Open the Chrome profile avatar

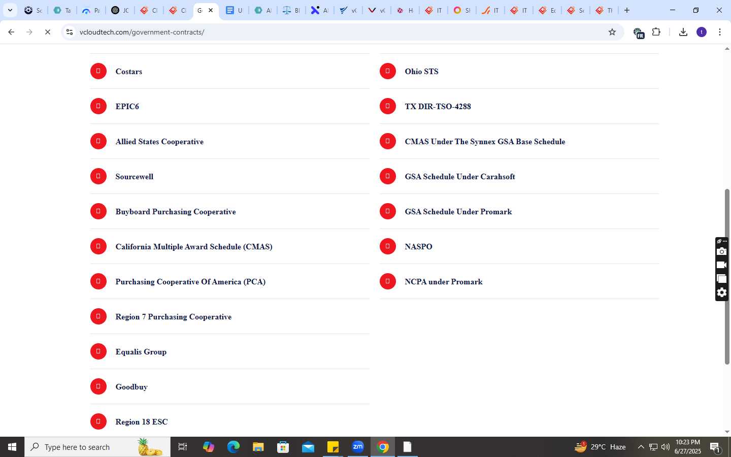(x=702, y=32)
